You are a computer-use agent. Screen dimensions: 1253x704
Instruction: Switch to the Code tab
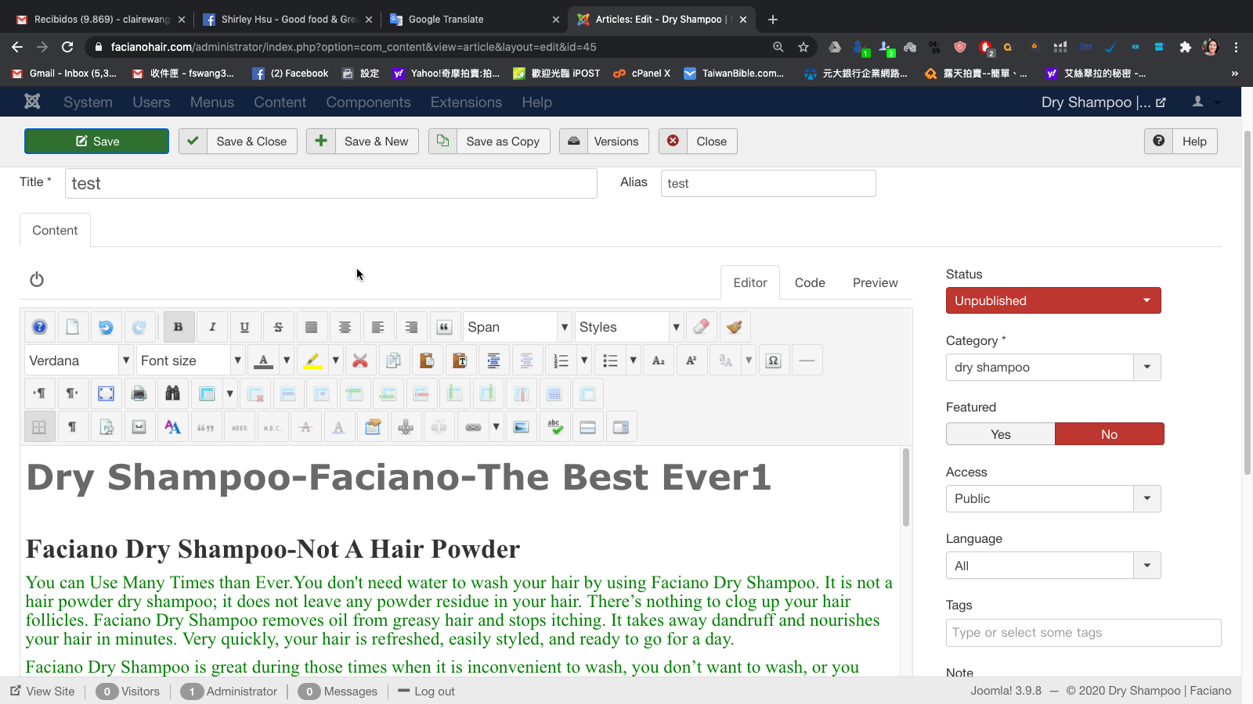[810, 282]
